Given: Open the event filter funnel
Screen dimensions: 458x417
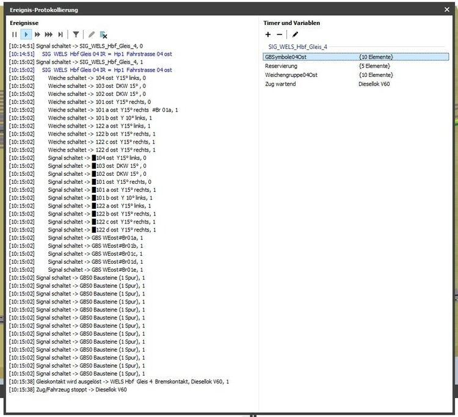Looking at the screenshot, I should pos(76,35).
